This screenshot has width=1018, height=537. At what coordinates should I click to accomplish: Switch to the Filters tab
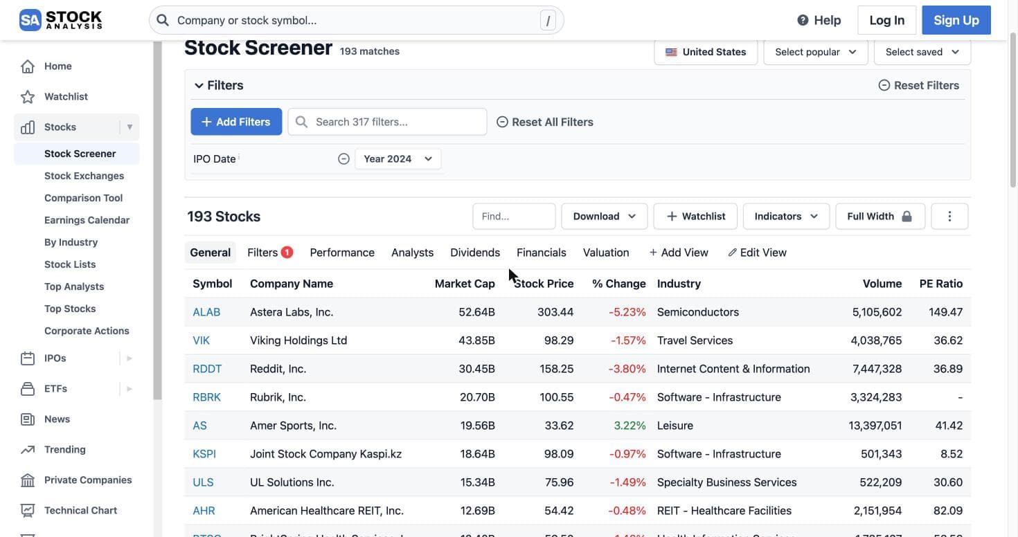[270, 253]
